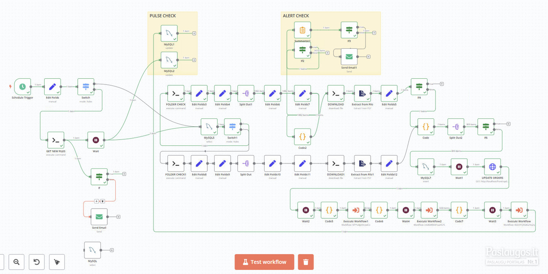Select the DOWNLOAD command node
The width and height of the screenshot is (548, 274).
[336, 94]
